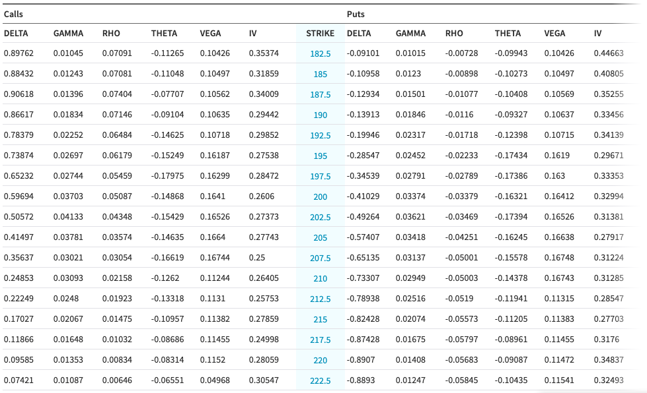Click strike price 202.5
Image resolution: width=647 pixels, height=393 pixels.
[x=321, y=217]
